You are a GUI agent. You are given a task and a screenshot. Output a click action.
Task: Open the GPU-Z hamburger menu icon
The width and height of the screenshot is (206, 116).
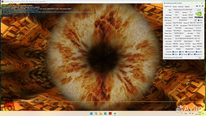(203, 6)
